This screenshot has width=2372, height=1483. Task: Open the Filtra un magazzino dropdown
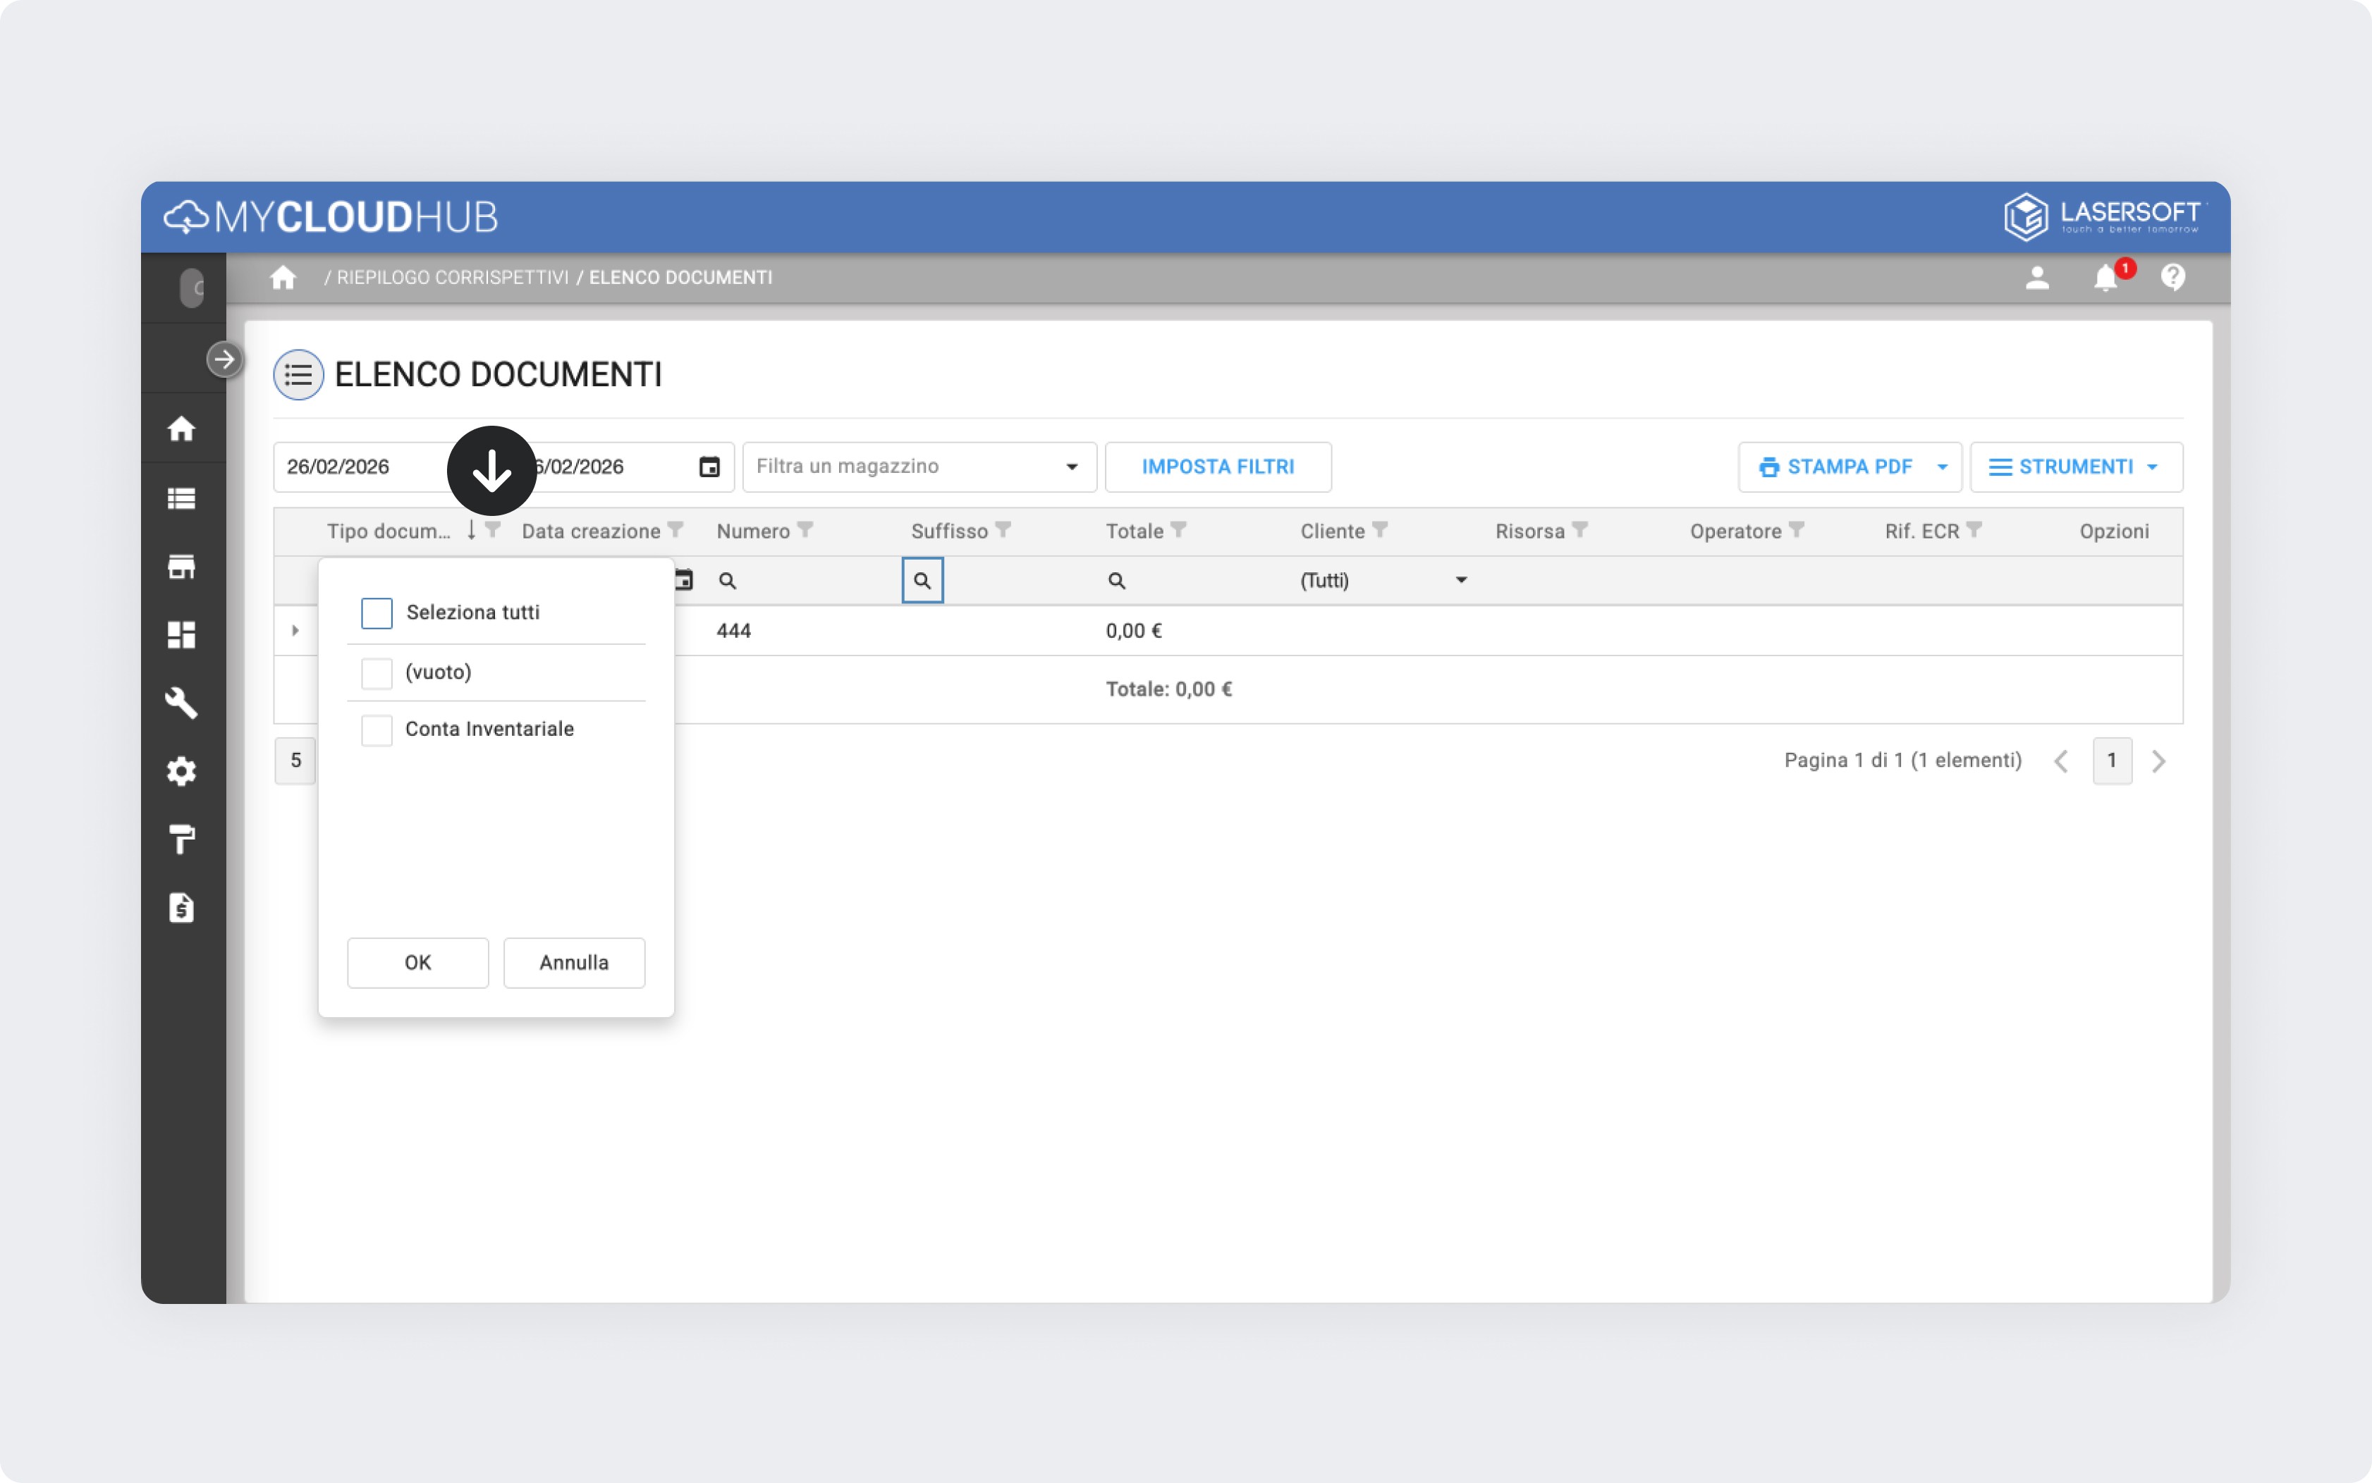(918, 467)
